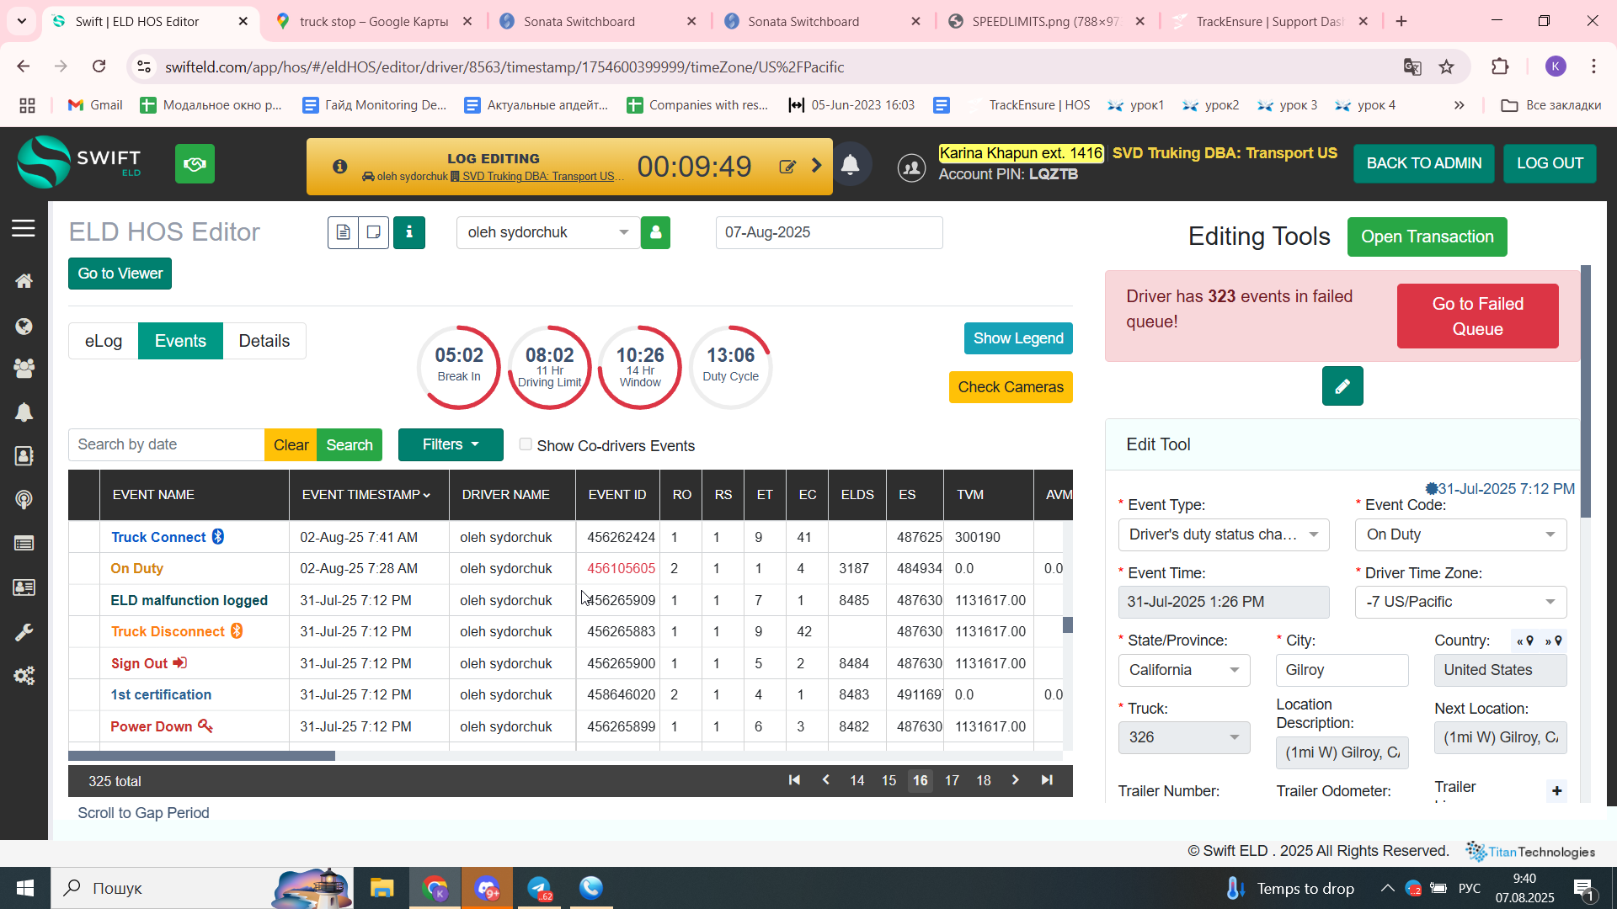Open File Explorer from the taskbar
Screen dimensions: 1617x909
pos(382,888)
